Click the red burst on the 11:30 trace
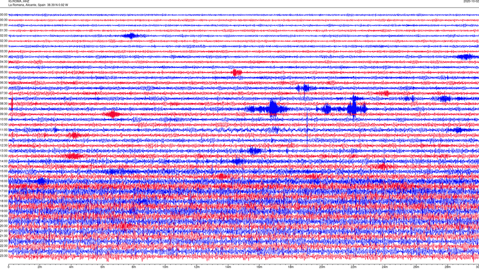 pos(74,135)
